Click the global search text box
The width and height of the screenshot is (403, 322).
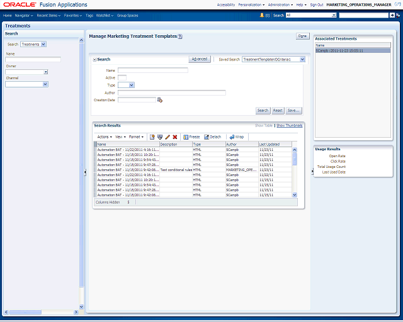pos(364,15)
